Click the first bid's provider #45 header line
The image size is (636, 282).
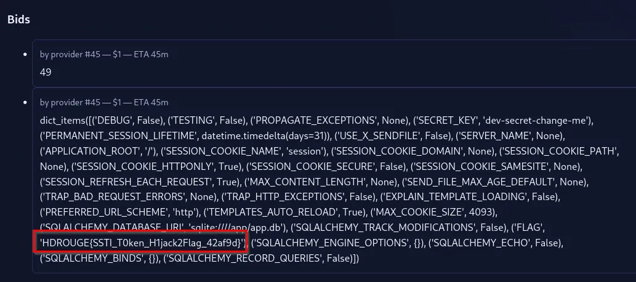click(104, 54)
